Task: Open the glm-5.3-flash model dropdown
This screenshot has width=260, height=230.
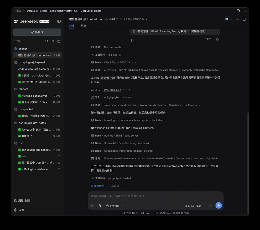Action: (195, 206)
